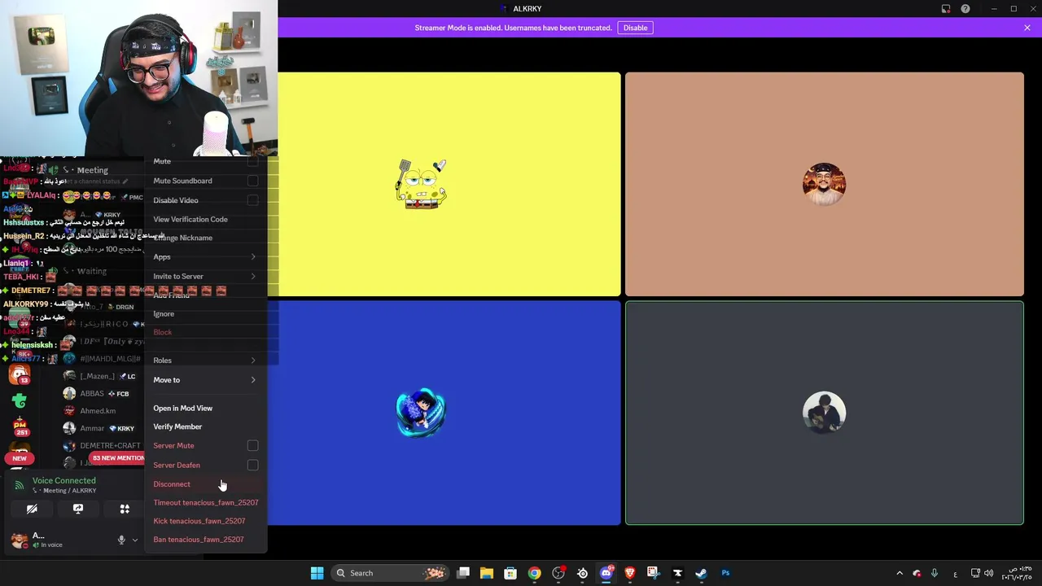Dismiss the Streamer Mode banner

pyautogui.click(x=1027, y=28)
